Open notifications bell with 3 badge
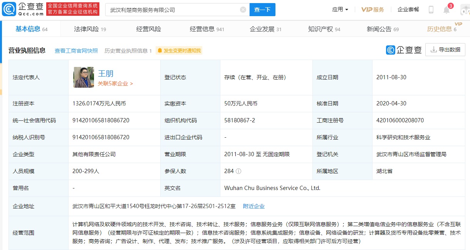Viewport: 470px width, 250px height. pyautogui.click(x=446, y=10)
